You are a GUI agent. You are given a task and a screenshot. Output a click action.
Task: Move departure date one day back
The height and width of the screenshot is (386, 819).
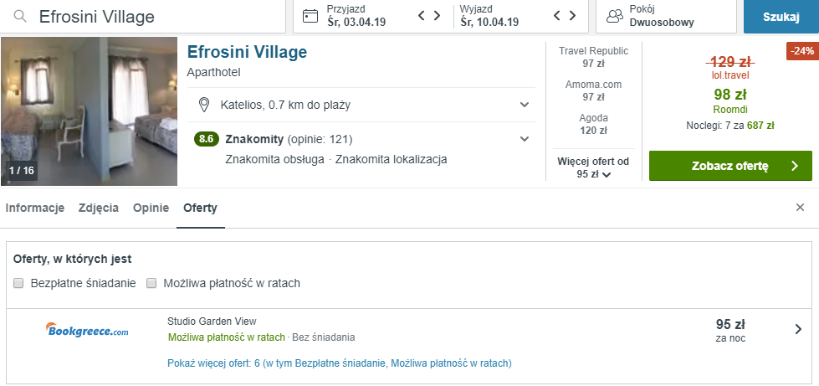point(558,16)
